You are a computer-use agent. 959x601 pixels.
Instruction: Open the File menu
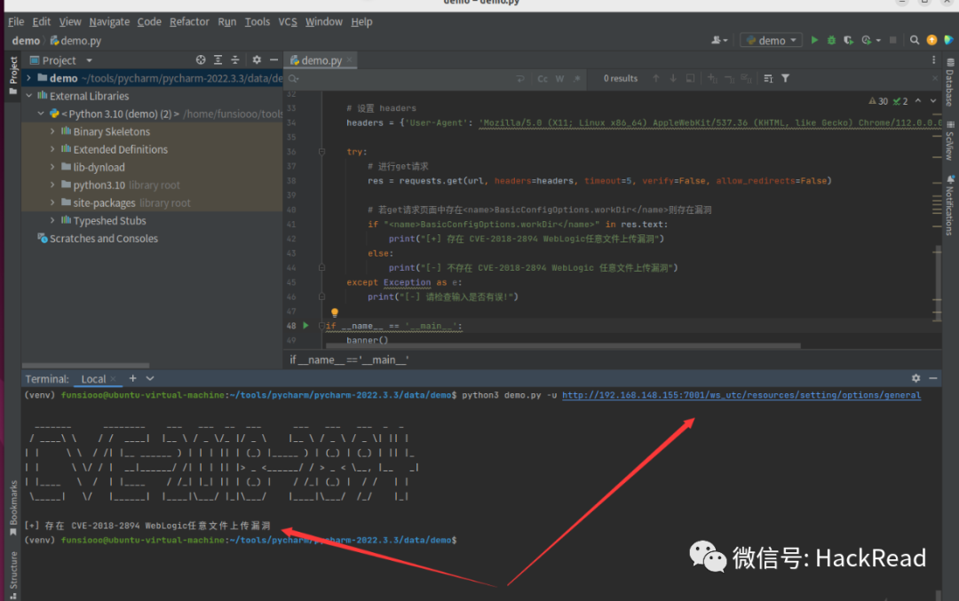16,21
